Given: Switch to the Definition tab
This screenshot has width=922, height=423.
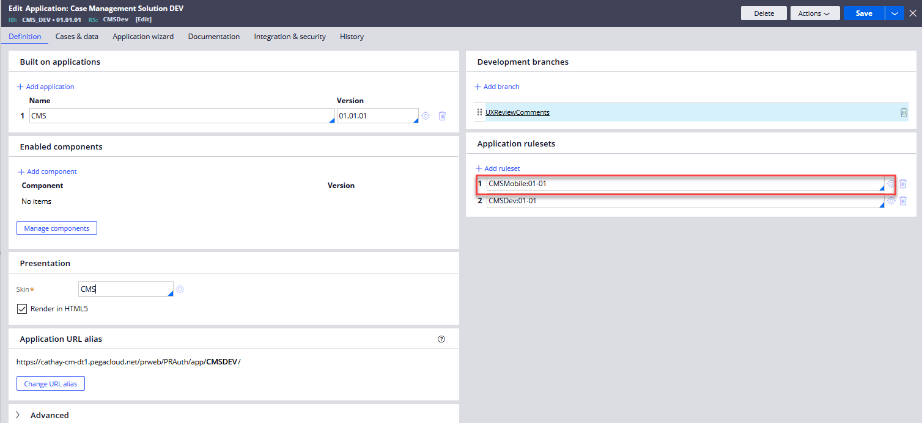Looking at the screenshot, I should [25, 37].
